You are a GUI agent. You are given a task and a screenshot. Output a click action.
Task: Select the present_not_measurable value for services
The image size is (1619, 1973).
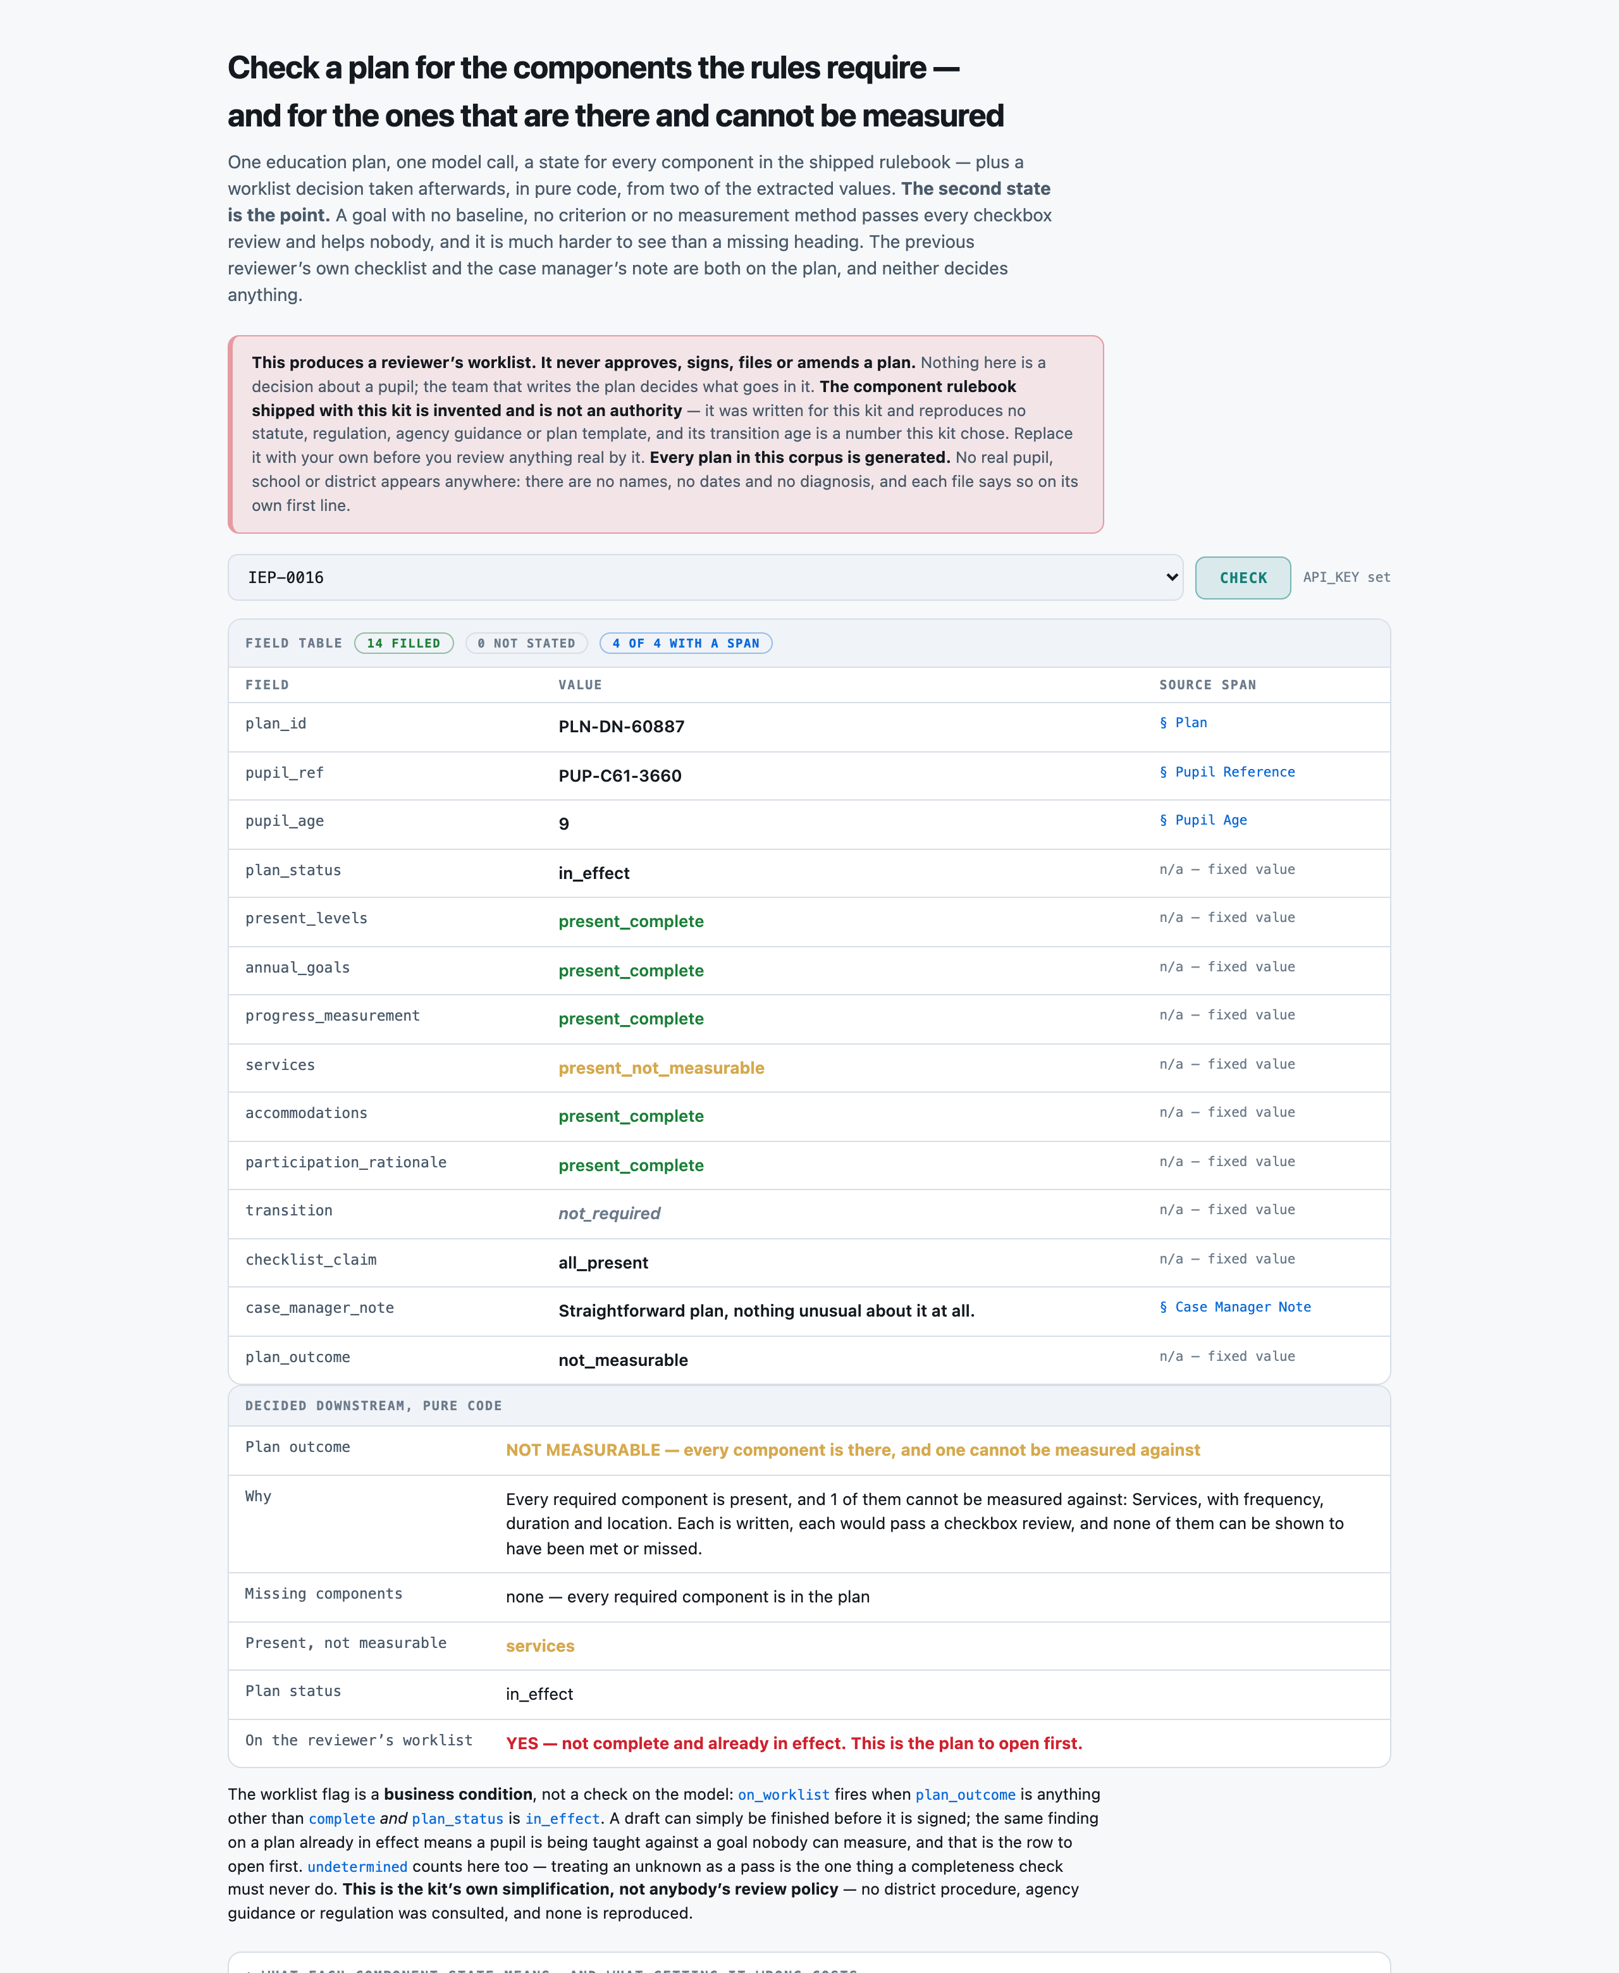coord(662,1067)
